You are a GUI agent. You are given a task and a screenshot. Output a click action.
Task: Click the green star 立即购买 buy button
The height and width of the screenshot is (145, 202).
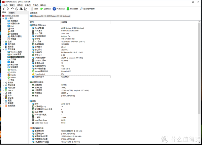(x=45, y=9)
